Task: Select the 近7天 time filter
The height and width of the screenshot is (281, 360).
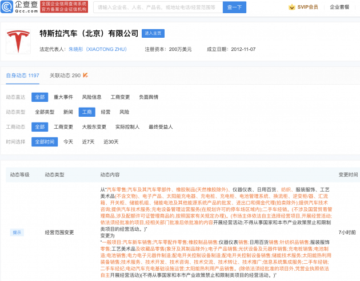Action: pyautogui.click(x=88, y=142)
